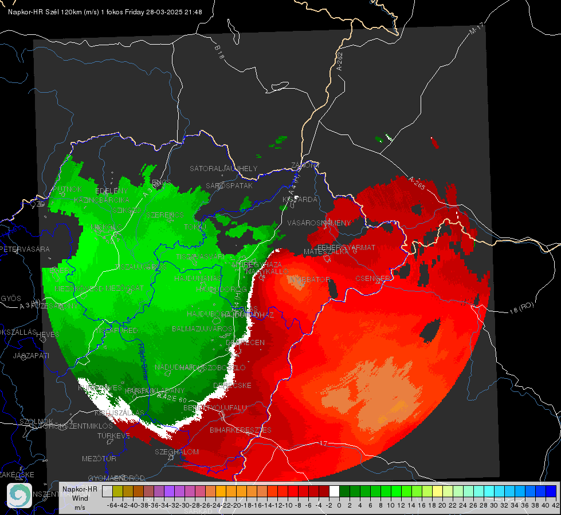Click the blue Hajdú-Bihar county label

pyautogui.click(x=143, y=362)
